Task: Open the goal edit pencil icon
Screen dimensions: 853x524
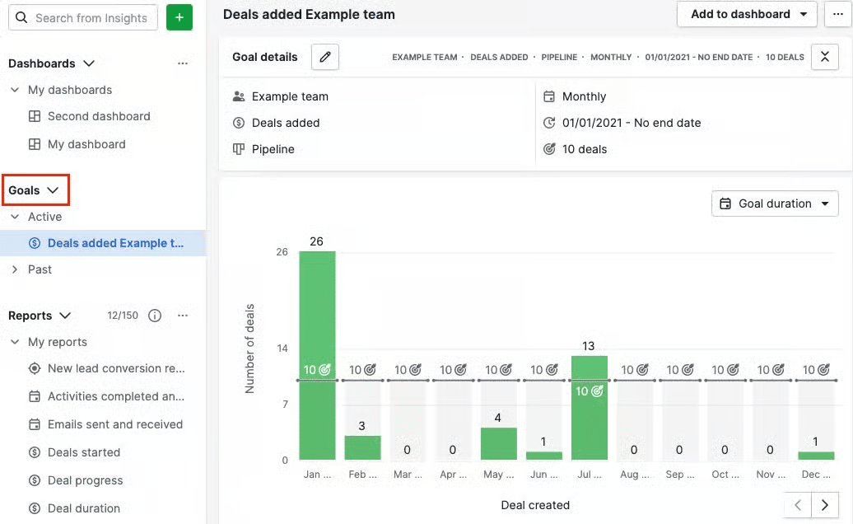Action: click(324, 57)
